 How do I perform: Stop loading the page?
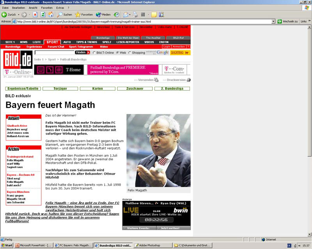[x=35, y=14]
